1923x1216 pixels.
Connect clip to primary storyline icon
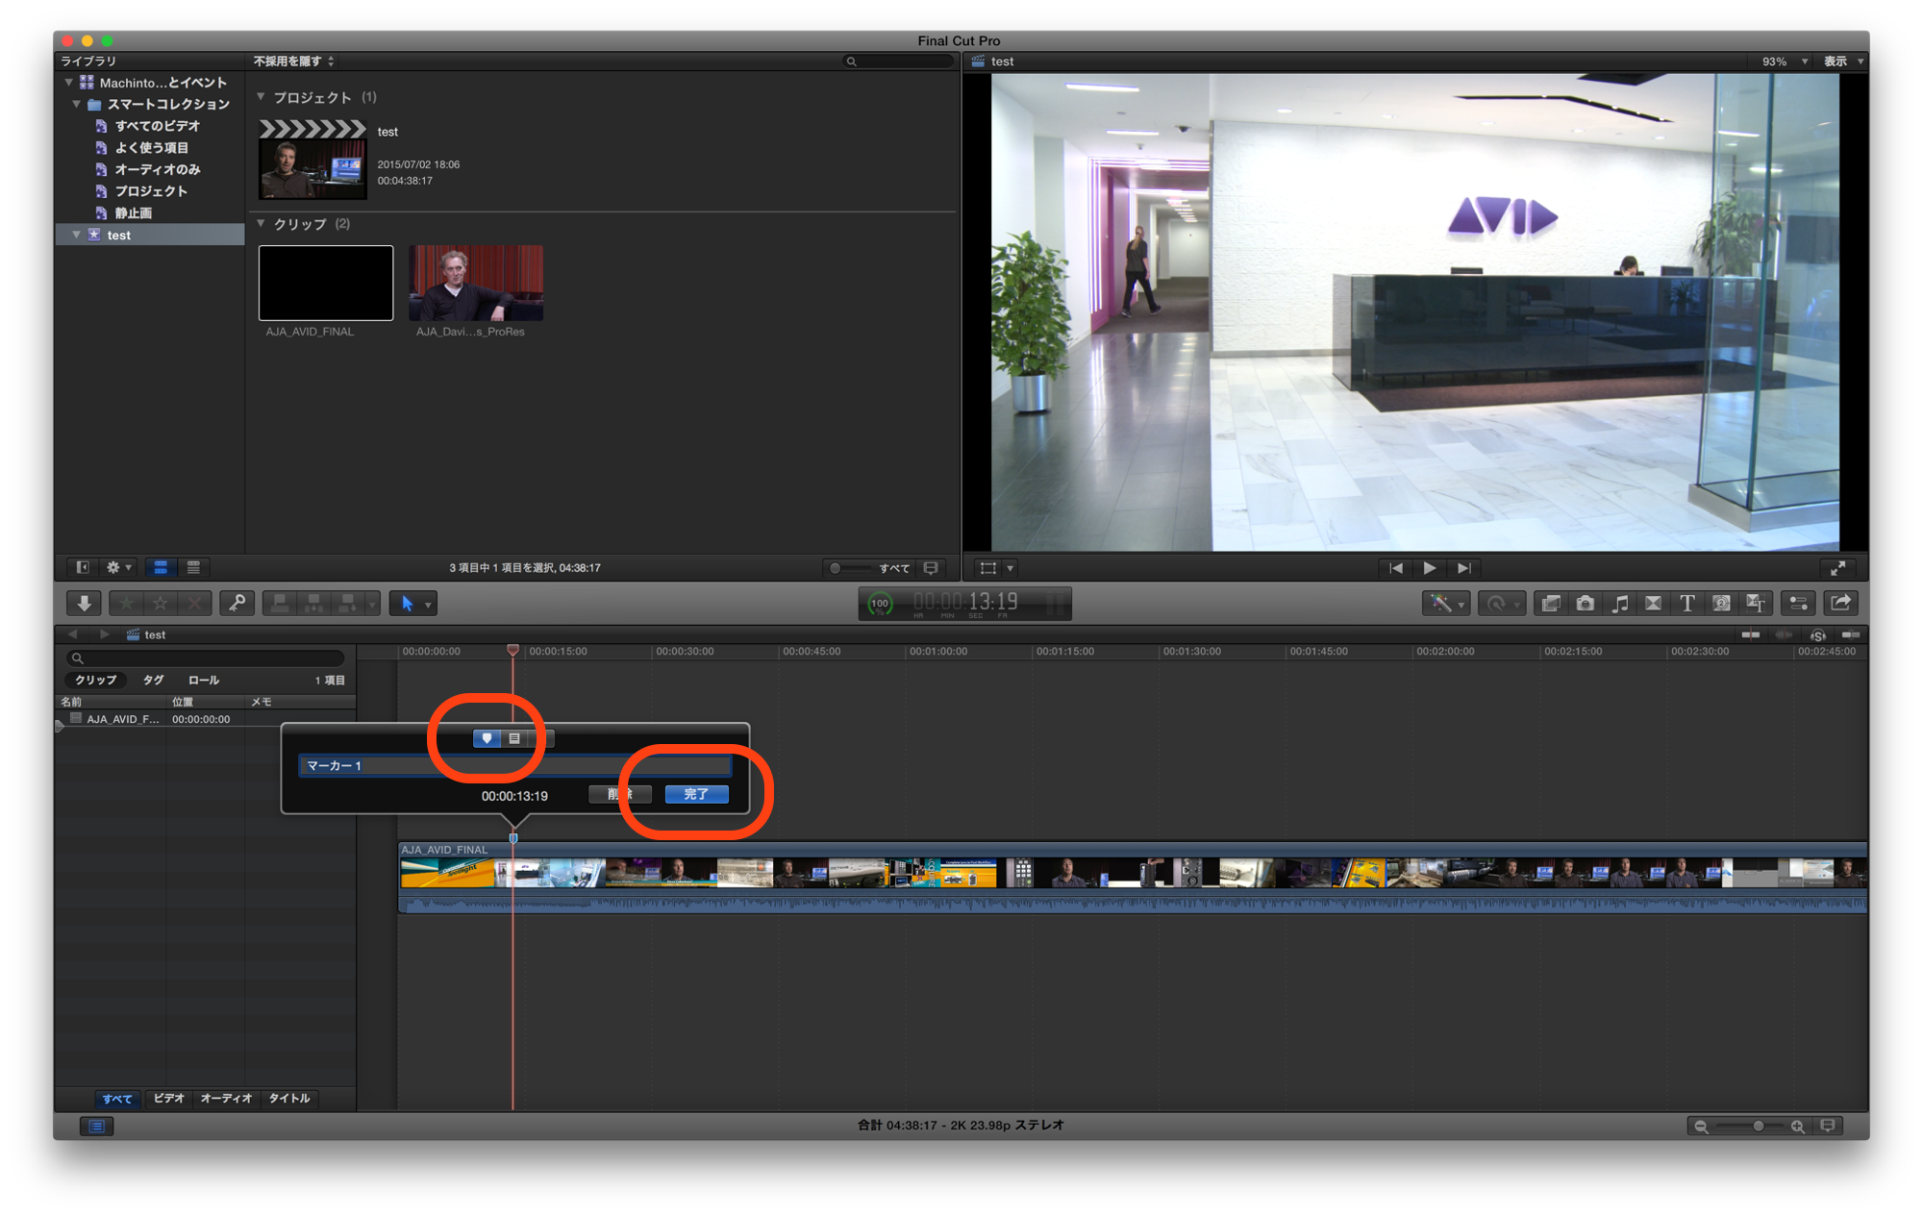tap(280, 604)
